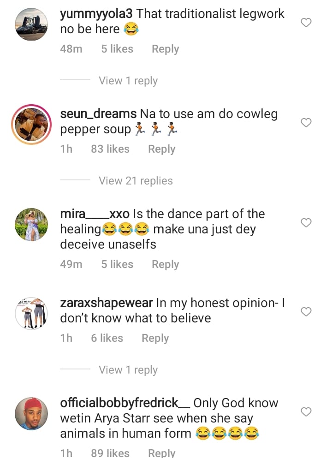Tap heart on seun_dreams comment

(306, 122)
